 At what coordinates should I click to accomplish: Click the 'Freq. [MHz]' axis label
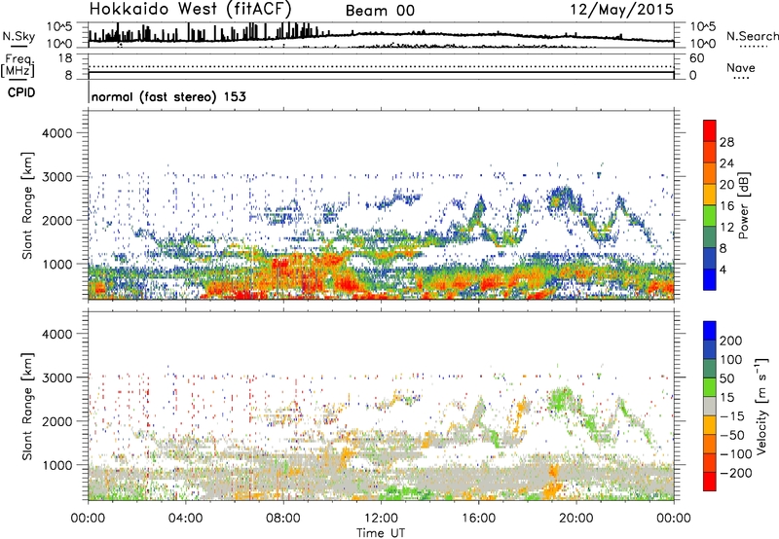[x=19, y=66]
